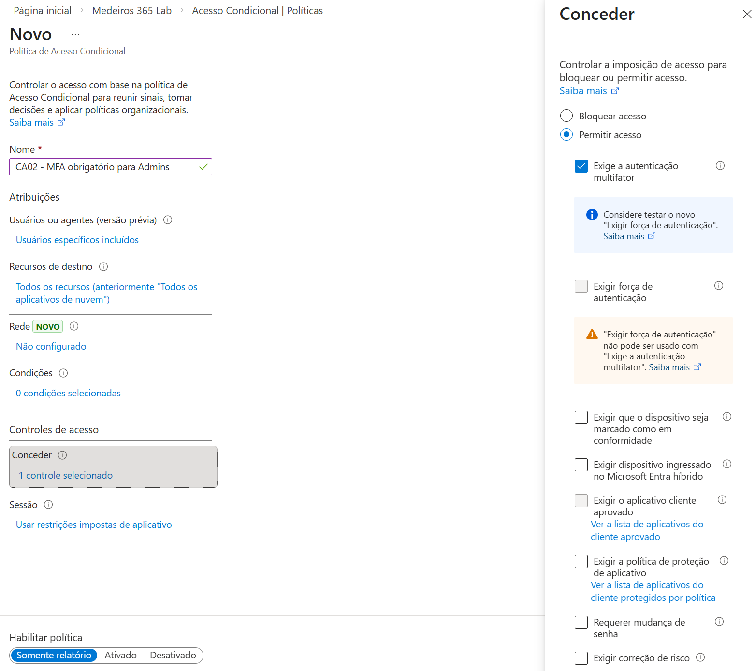755x671 pixels.
Task: Open Usuários específicos incluídos assignment
Action: [77, 240]
